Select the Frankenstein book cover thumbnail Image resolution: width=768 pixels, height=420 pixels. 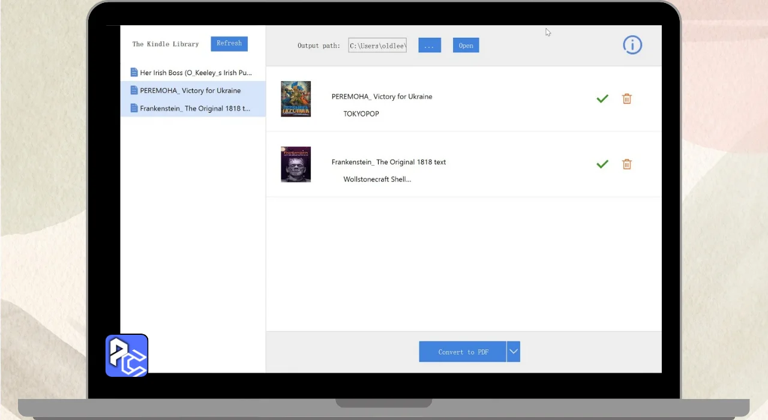[x=296, y=164]
